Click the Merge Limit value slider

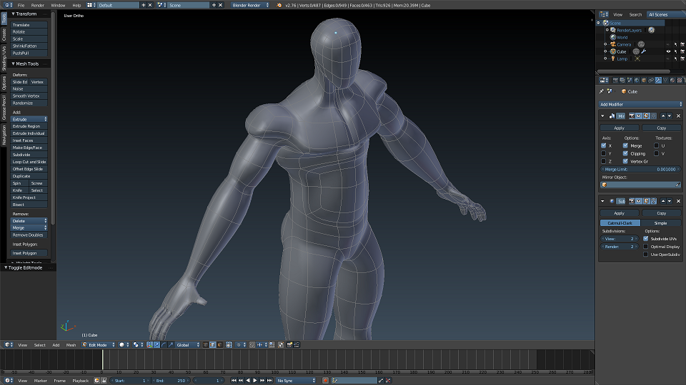[x=640, y=169]
